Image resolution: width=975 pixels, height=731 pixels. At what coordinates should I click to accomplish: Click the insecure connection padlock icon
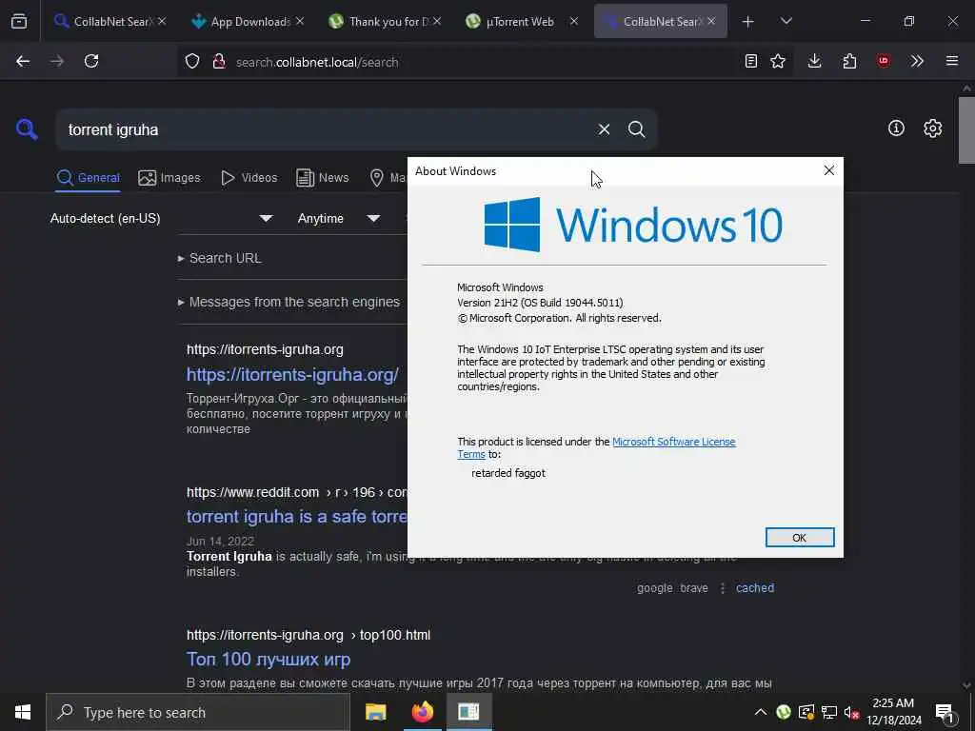point(218,62)
